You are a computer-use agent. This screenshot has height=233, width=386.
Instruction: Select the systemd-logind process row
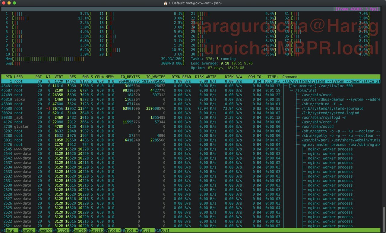[191, 113]
